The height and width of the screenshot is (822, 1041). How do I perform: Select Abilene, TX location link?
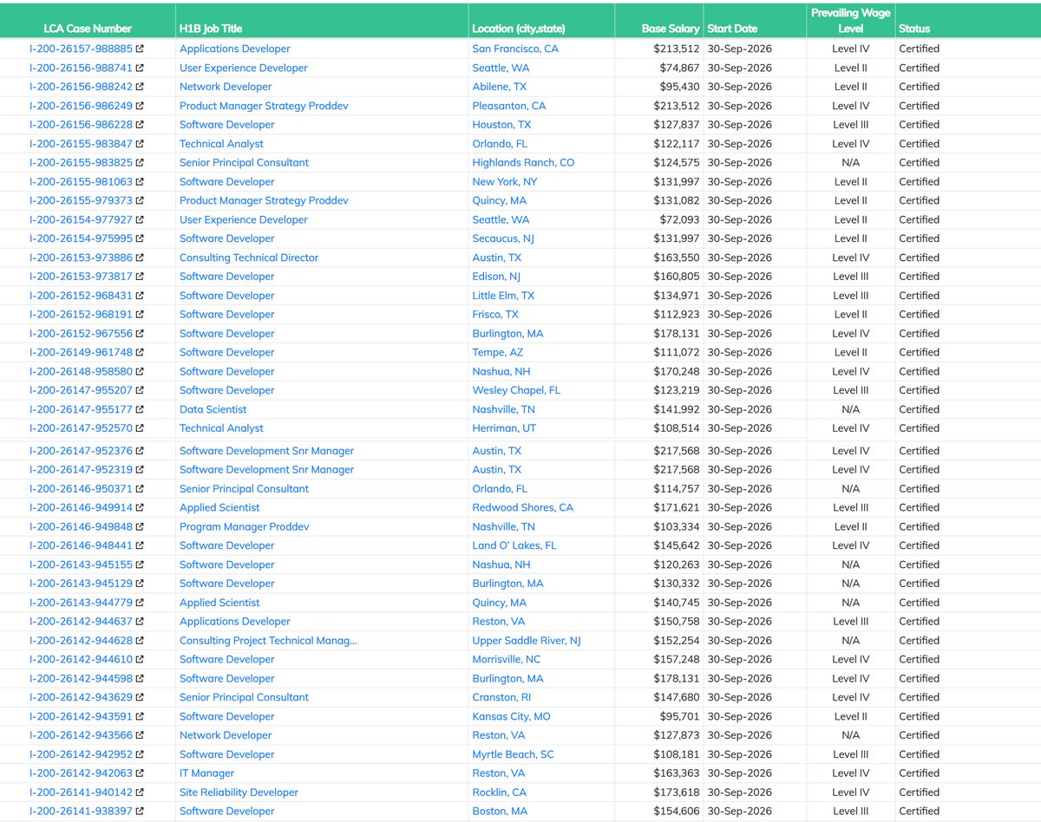click(x=499, y=87)
